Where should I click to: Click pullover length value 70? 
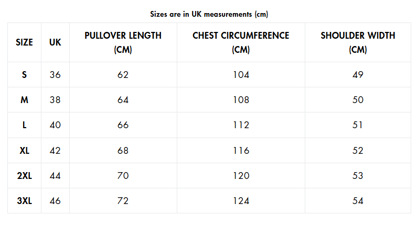[123, 176]
